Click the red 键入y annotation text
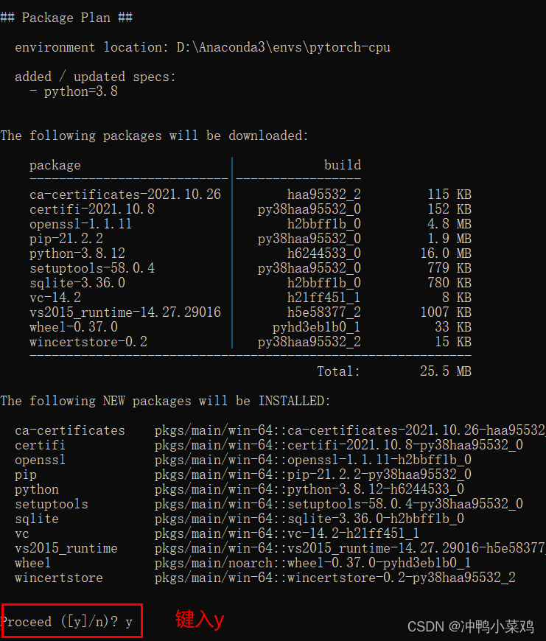The height and width of the screenshot is (641, 546). pos(200,620)
